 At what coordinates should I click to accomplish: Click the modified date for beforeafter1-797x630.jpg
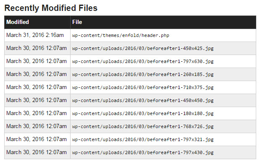coord(37,61)
